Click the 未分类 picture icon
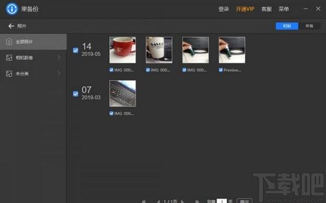 click(x=9, y=74)
